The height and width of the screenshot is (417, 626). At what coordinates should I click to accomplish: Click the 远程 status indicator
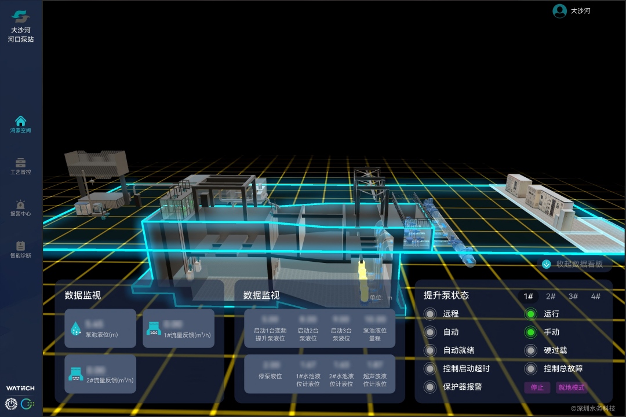(x=430, y=314)
